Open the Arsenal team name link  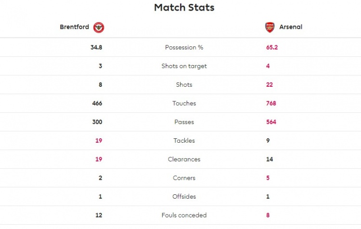[x=291, y=27]
